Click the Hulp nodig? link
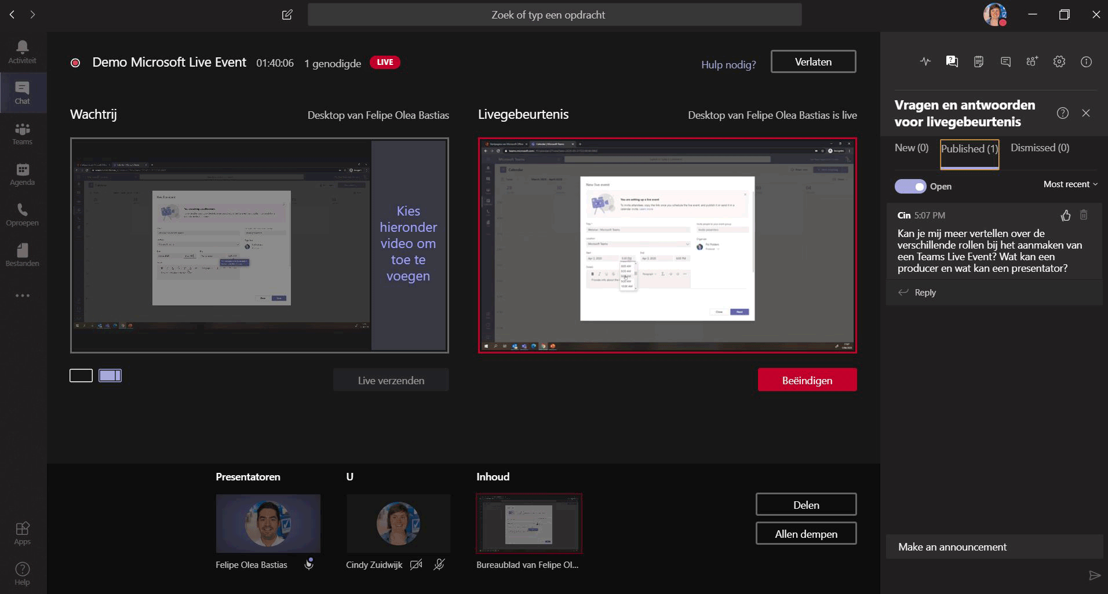 click(728, 64)
